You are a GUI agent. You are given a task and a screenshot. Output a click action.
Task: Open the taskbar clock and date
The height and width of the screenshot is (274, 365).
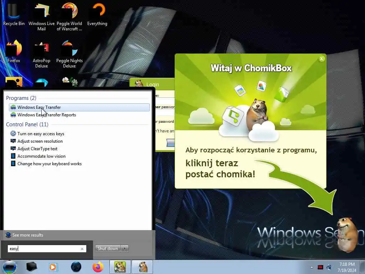tap(347, 267)
